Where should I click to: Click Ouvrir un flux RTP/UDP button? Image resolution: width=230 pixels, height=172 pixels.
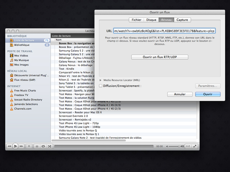(160, 57)
